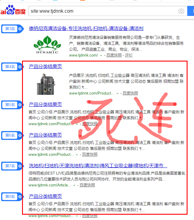
Task: Click the industrial vacuum cleaner thumbnail
Action: (x=46, y=84)
